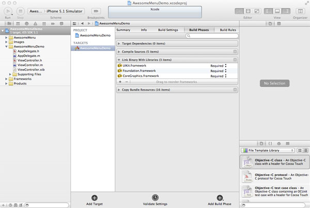Open the Summary tab
The image size is (310, 208).
[123, 30]
